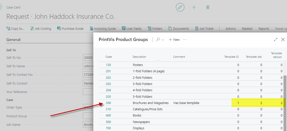The image size is (287, 131).
Task: Click the Fewer options entry
Action: [x=281, y=29]
